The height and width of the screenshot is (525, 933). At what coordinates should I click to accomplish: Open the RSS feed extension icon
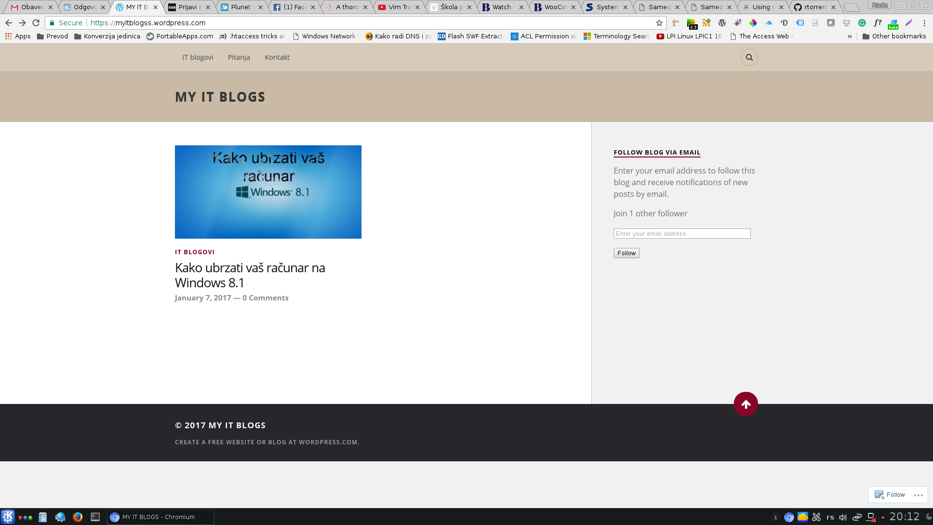click(706, 23)
